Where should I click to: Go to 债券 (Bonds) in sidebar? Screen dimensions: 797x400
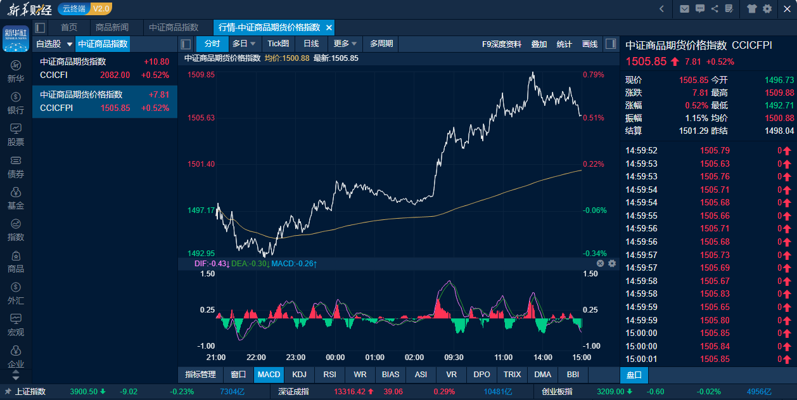pyautogui.click(x=16, y=167)
